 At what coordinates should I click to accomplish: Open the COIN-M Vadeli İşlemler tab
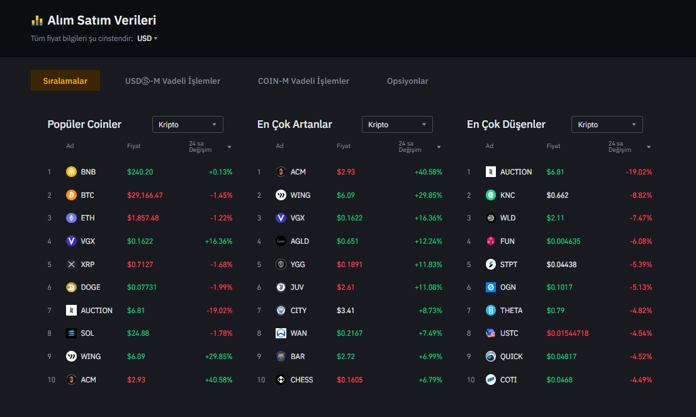tap(303, 81)
